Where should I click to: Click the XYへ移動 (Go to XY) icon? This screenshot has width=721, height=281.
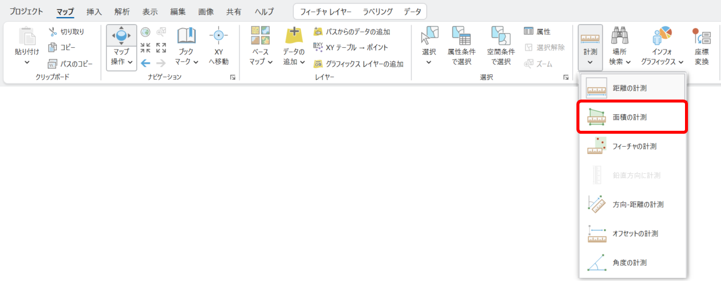[x=218, y=37]
